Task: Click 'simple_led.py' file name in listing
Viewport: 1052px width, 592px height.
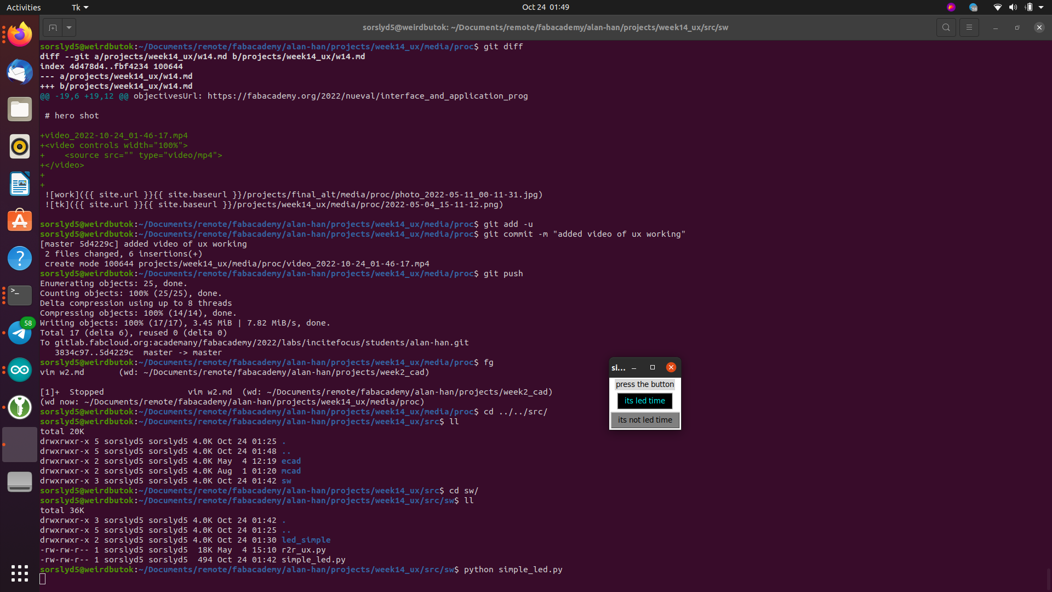Action: tap(313, 560)
